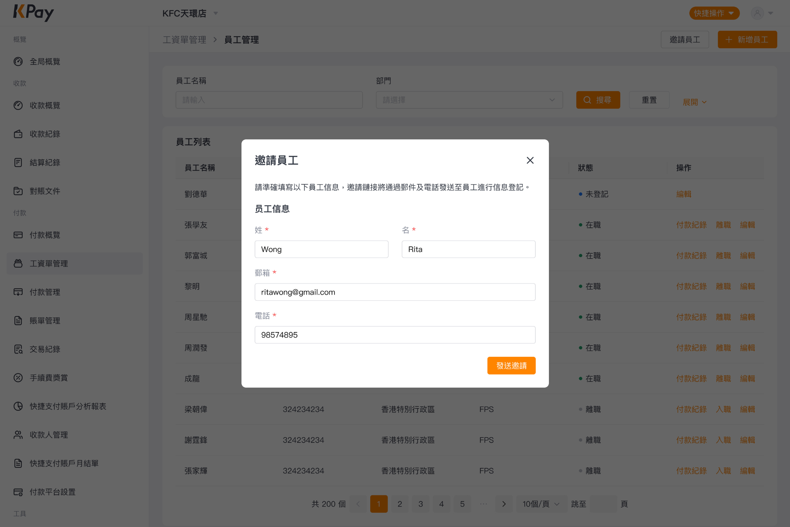The height and width of the screenshot is (527, 790).
Task: Open 全局概覽 dashboard icon in sidebar
Action: (x=18, y=62)
